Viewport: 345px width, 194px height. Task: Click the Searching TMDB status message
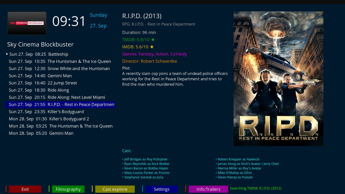click(256, 188)
